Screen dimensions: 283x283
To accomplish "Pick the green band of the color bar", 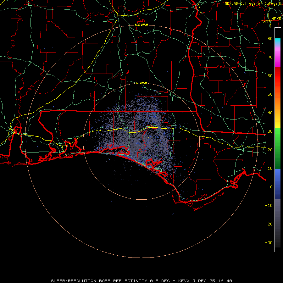I will pos(278,148).
